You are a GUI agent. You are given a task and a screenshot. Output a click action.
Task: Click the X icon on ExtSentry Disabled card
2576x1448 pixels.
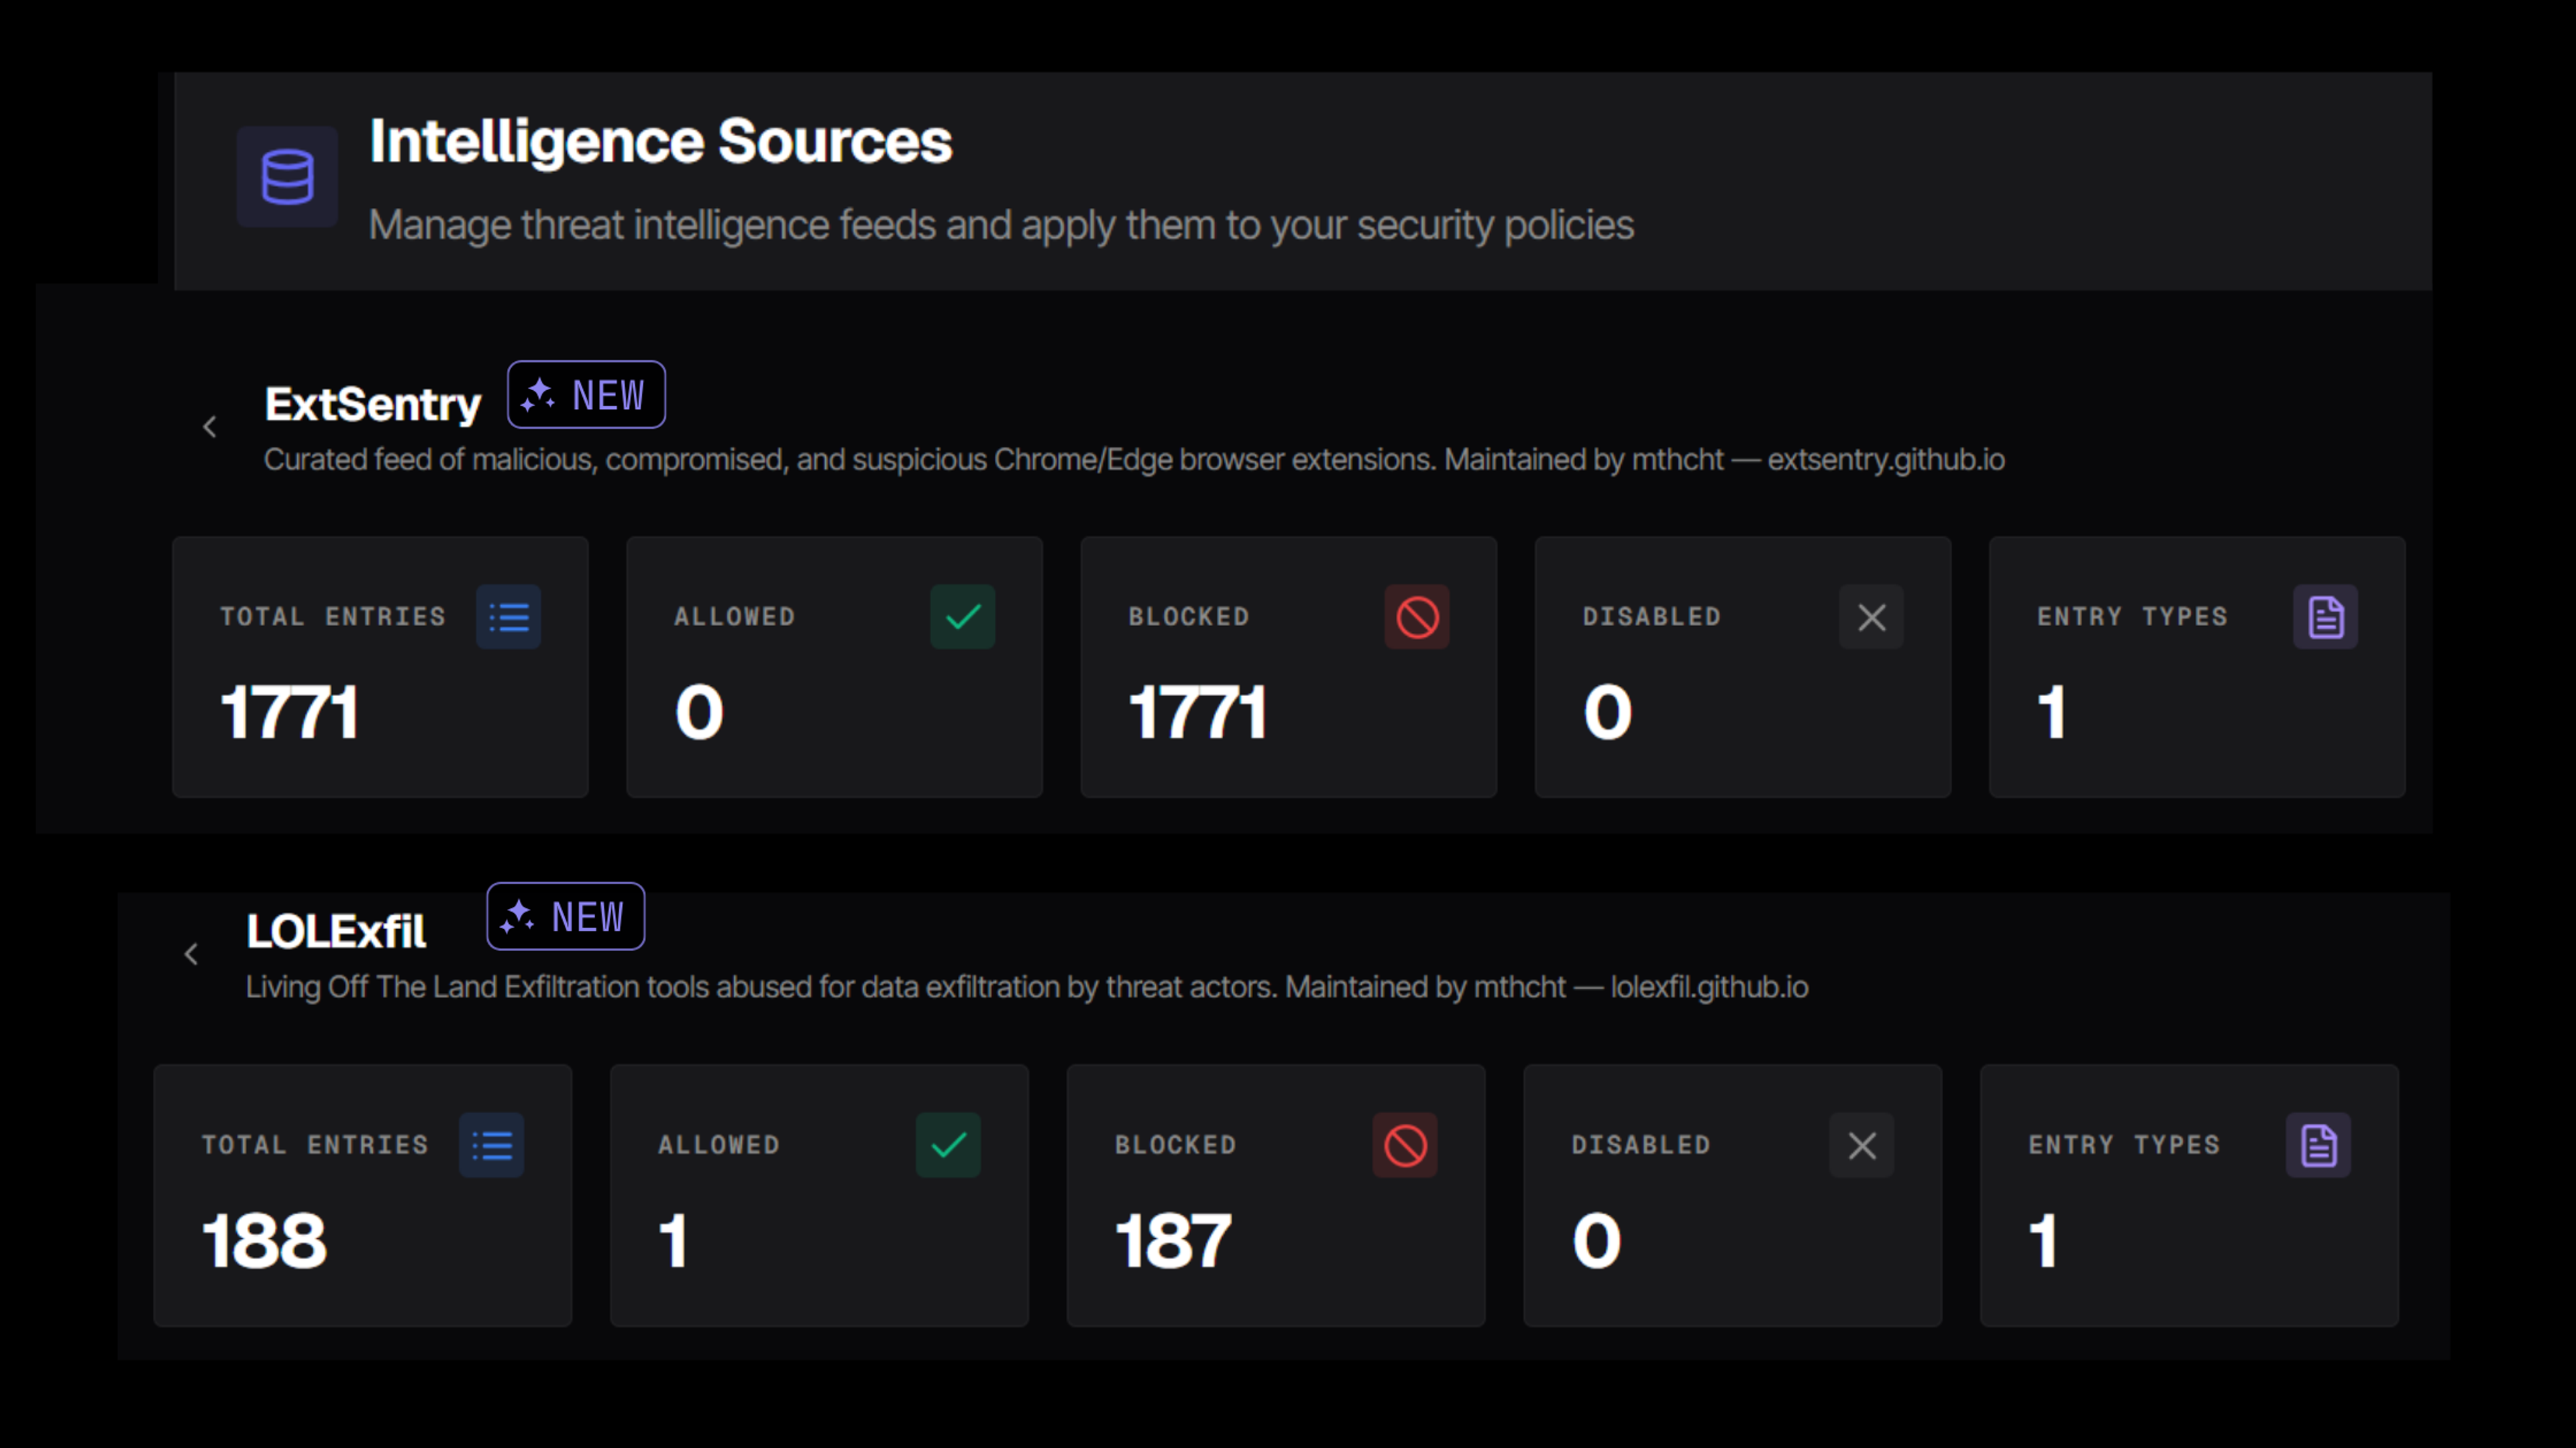pyautogui.click(x=1871, y=617)
